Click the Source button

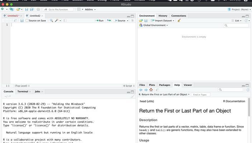coord(120,20)
